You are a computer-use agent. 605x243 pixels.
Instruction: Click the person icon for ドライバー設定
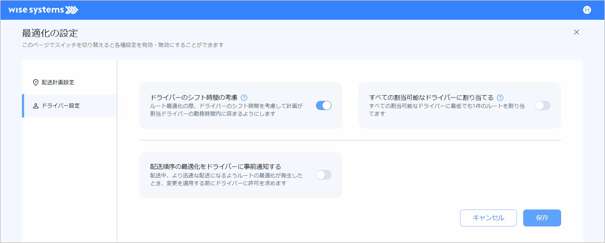(x=35, y=106)
